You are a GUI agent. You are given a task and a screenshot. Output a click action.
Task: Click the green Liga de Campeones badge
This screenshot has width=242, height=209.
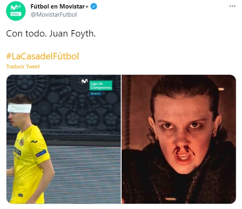click(101, 85)
